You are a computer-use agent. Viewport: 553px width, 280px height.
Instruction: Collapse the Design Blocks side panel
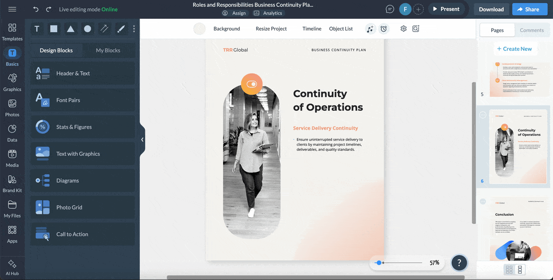142,139
